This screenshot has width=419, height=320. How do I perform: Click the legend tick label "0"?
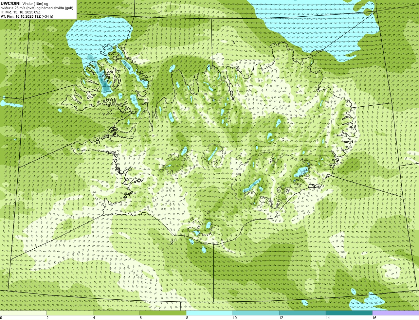click(x=1, y=318)
